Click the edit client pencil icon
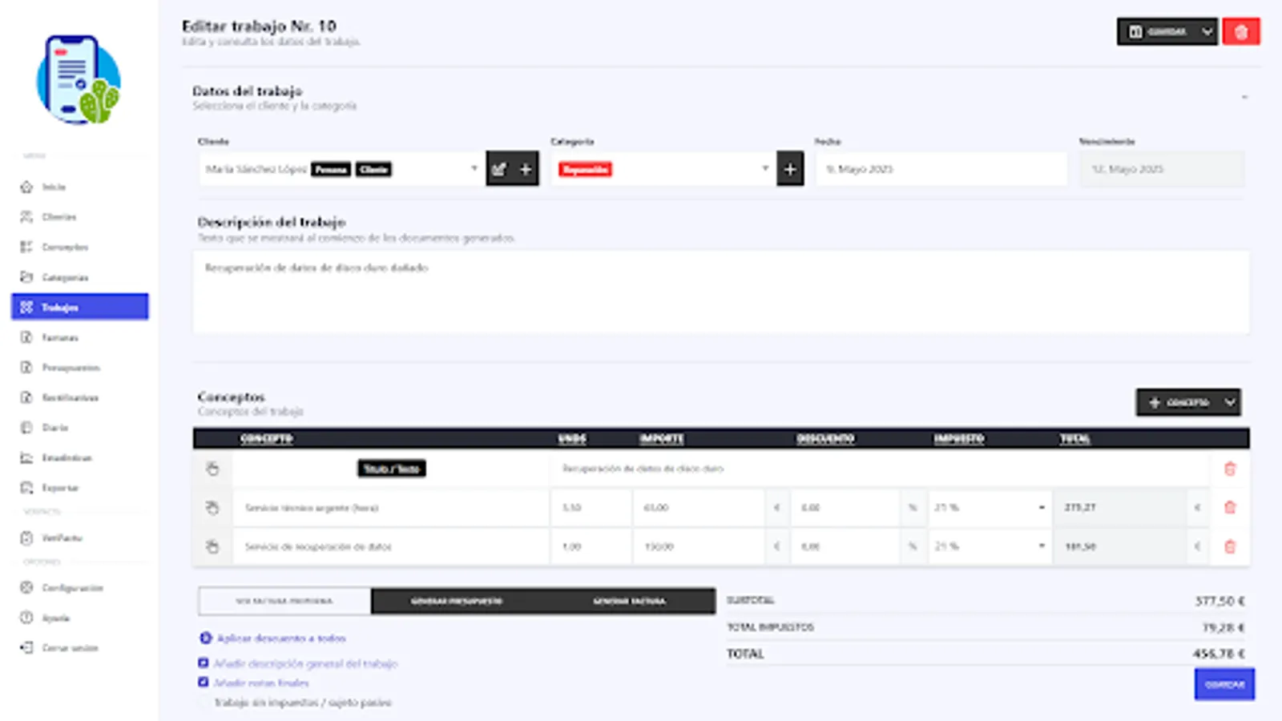 coord(499,169)
